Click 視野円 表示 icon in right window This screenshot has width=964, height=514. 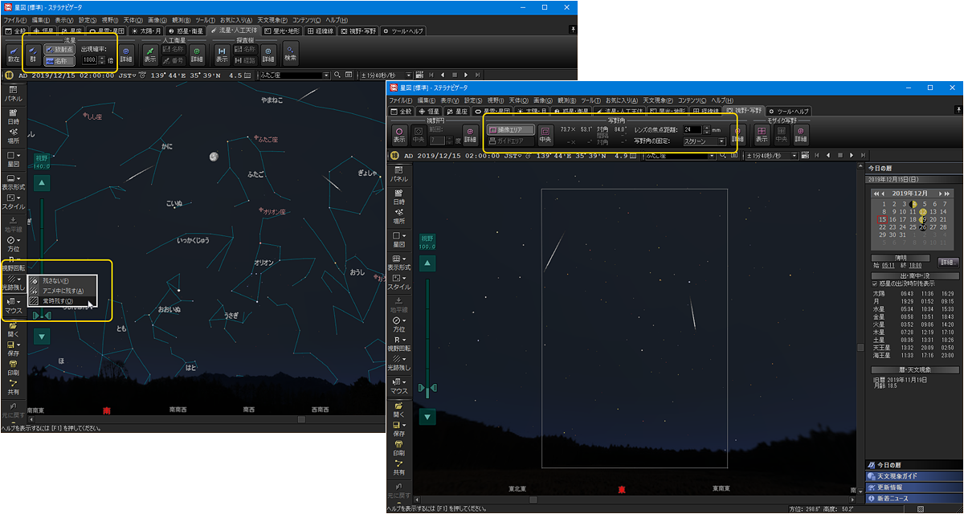tap(399, 134)
